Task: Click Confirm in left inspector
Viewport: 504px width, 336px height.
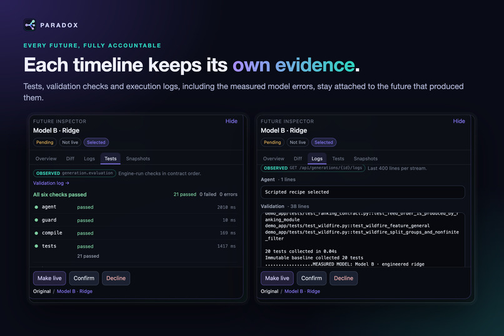Action: (84, 278)
